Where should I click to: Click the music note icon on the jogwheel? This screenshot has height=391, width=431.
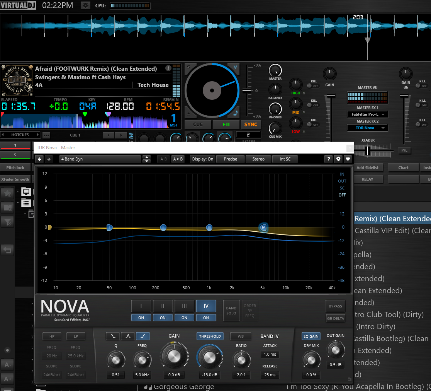click(x=236, y=113)
